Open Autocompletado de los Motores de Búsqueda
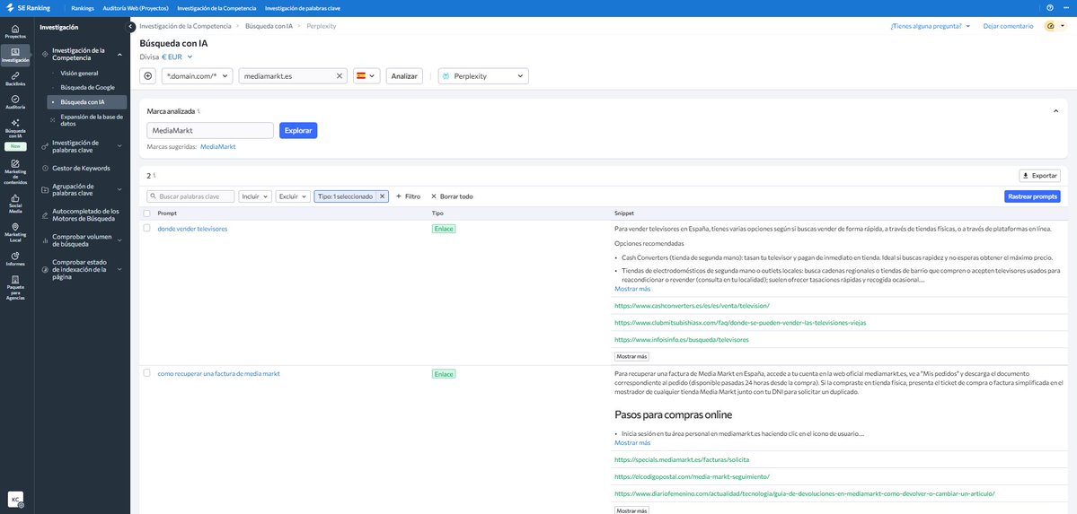The width and height of the screenshot is (1077, 514). pyautogui.click(x=85, y=214)
